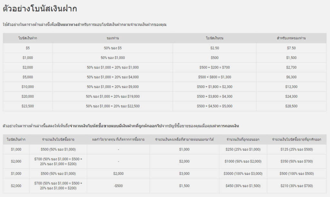The width and height of the screenshot is (330, 197).
Task: Select header ผลกำไร/ขาดทุน ที่เกิดจากการซื้อขาย
Action: pyautogui.click(x=118, y=140)
